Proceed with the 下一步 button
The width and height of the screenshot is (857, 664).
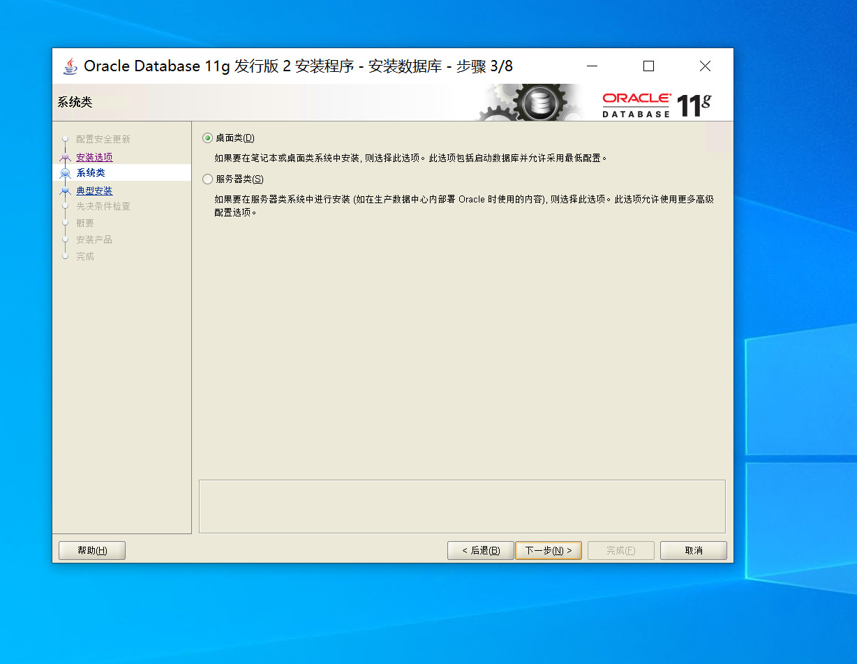pyautogui.click(x=548, y=550)
